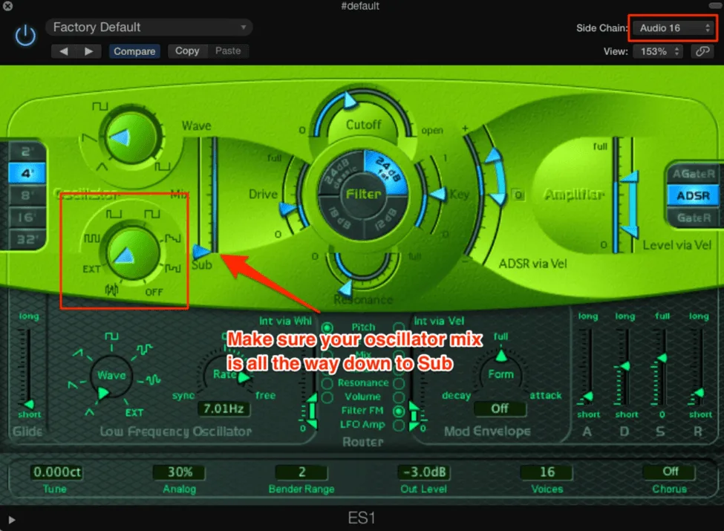Open the View 153% size dropdown
This screenshot has width=724, height=531.
[658, 51]
